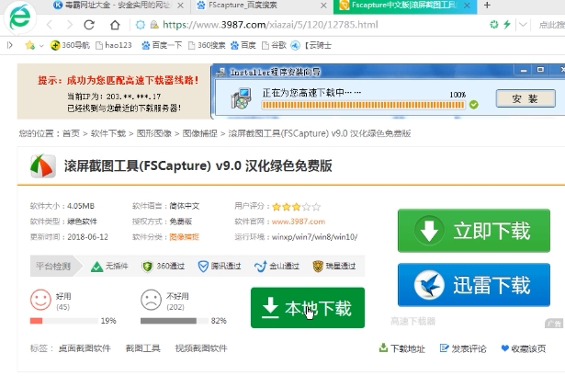
Task: Open 百度一下 bookmark
Action: pos(162,45)
